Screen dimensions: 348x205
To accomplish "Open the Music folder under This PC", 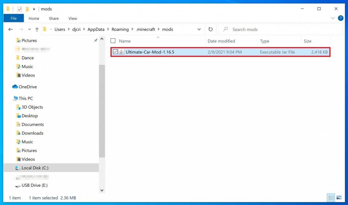I will [x=28, y=141].
